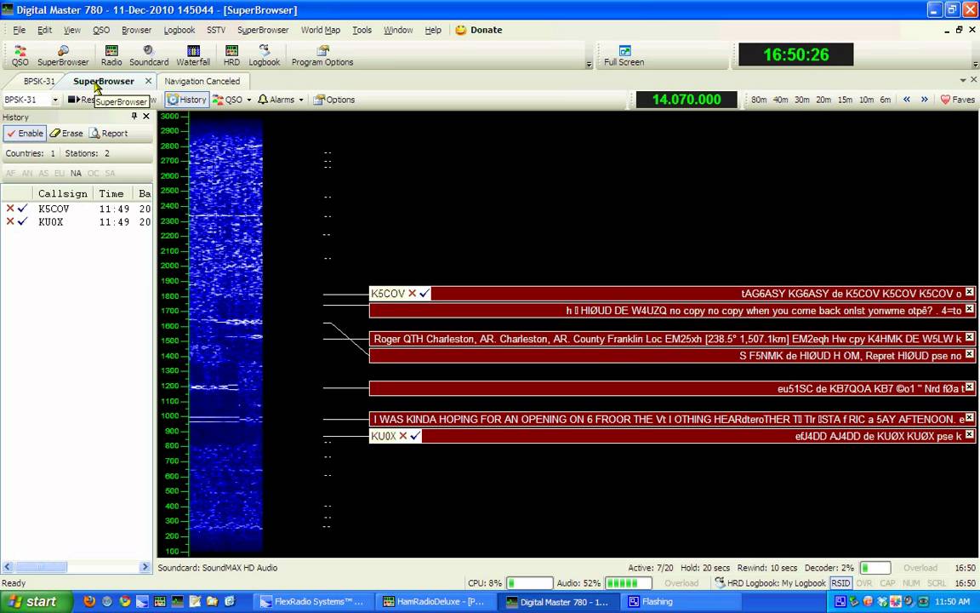This screenshot has width=980, height=613.
Task: Expand the QSO dropdown in SuperBrowser toolbar
Action: [248, 100]
